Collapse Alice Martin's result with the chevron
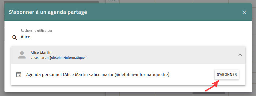 click(x=240, y=55)
